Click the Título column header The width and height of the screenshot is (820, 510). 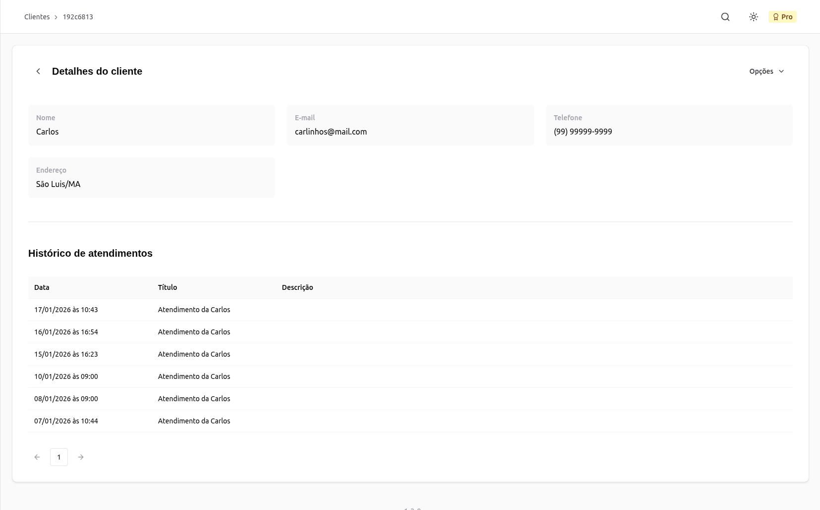(x=167, y=287)
